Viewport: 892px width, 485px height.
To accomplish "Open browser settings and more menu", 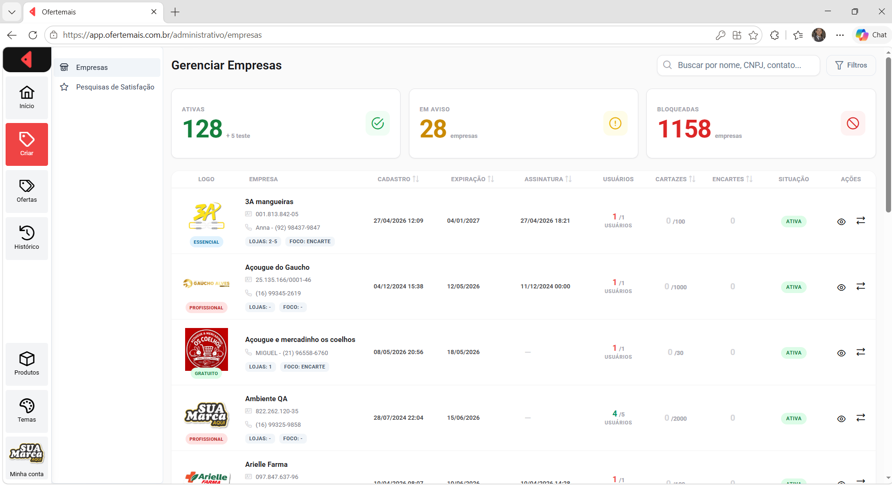I will coord(840,35).
